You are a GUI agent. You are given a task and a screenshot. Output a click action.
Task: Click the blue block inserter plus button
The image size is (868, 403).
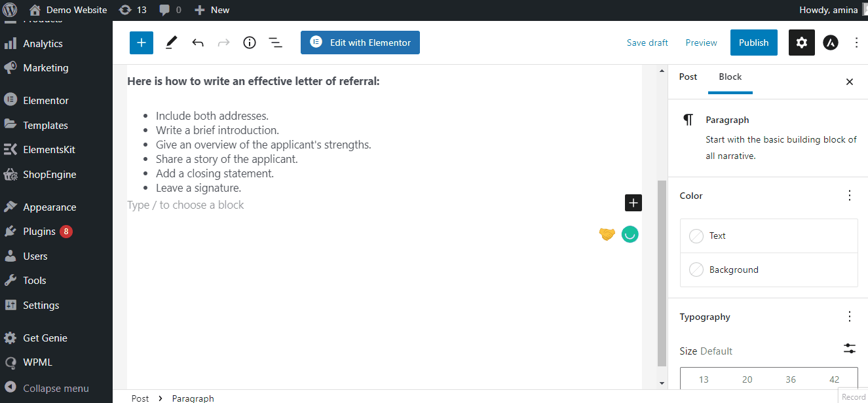pos(141,43)
